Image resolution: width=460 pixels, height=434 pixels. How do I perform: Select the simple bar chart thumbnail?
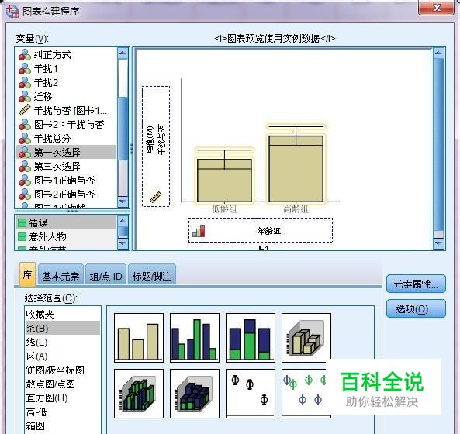[x=139, y=337]
